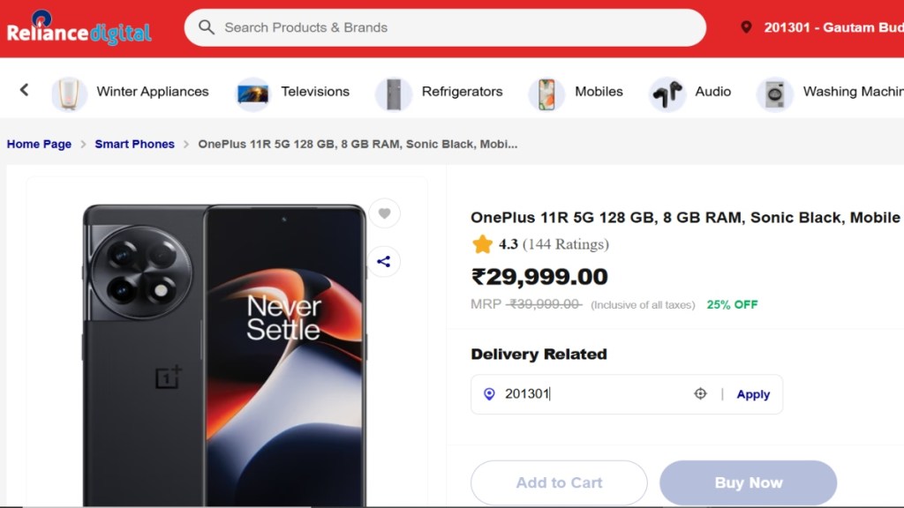
Task: Go to Home Page breadcrumb link
Action: (x=39, y=144)
